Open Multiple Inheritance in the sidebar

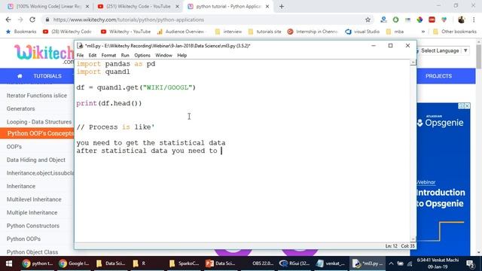click(32, 212)
